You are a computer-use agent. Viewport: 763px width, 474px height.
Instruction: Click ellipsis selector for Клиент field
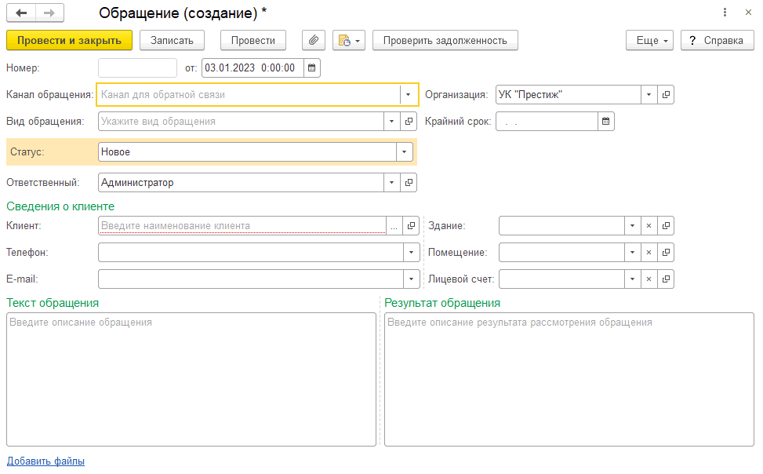click(x=394, y=226)
